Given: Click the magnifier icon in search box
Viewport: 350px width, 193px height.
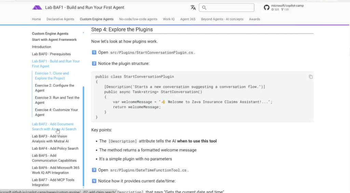Looking at the screenshot, I should [x=204, y=8].
